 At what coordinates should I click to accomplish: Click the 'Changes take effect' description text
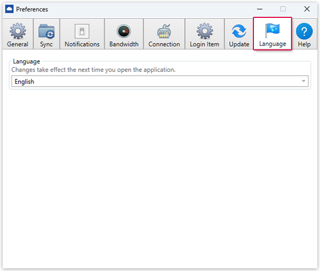(x=93, y=69)
